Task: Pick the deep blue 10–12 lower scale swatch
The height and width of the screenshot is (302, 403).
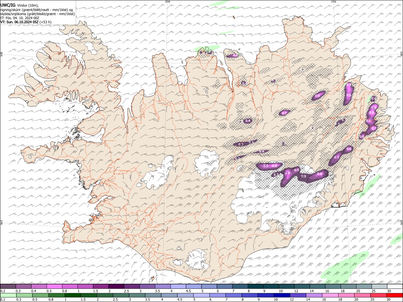Action: coord(281,295)
